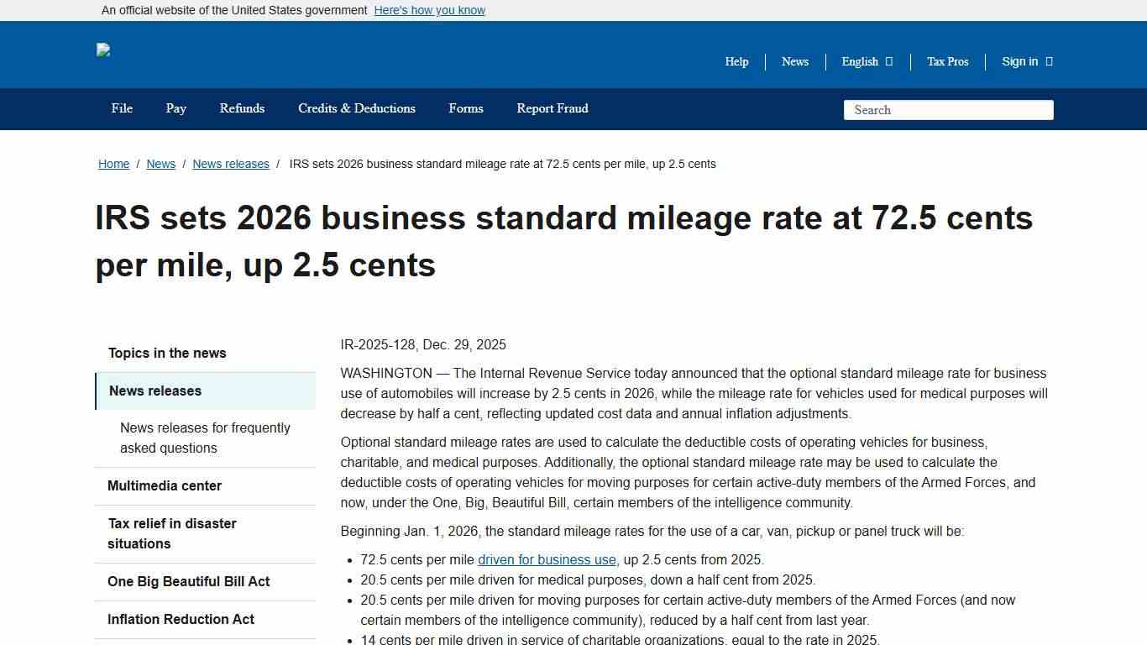The image size is (1147, 645).
Task: Click the IRS logo image
Action: (x=103, y=50)
